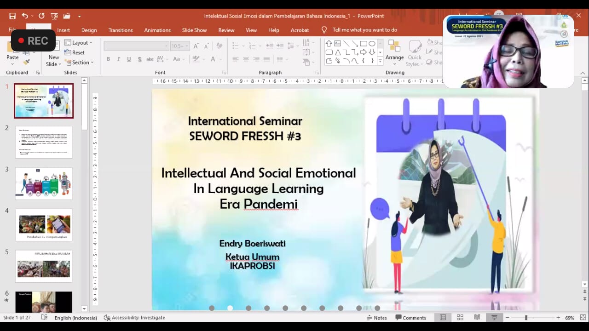589x331 pixels.
Task: Click the zoom slider handle
Action: 526,318
